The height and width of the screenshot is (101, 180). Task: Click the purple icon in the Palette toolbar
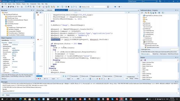[x=145, y=60]
